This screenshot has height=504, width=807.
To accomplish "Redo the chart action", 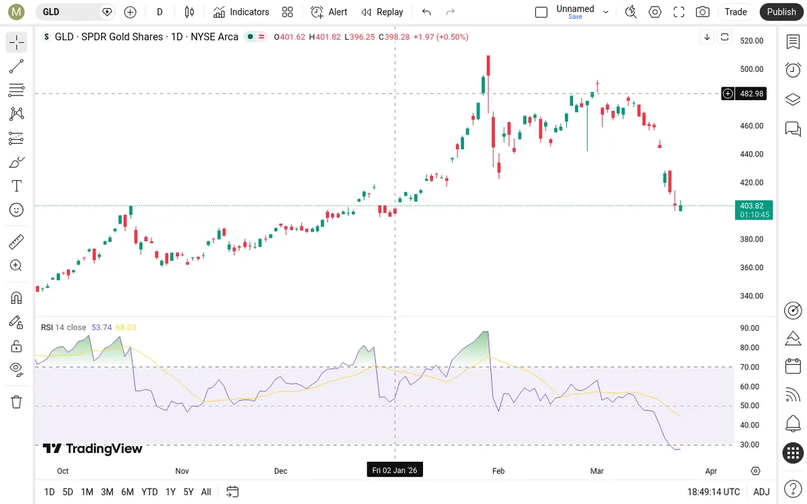I will 451,12.
